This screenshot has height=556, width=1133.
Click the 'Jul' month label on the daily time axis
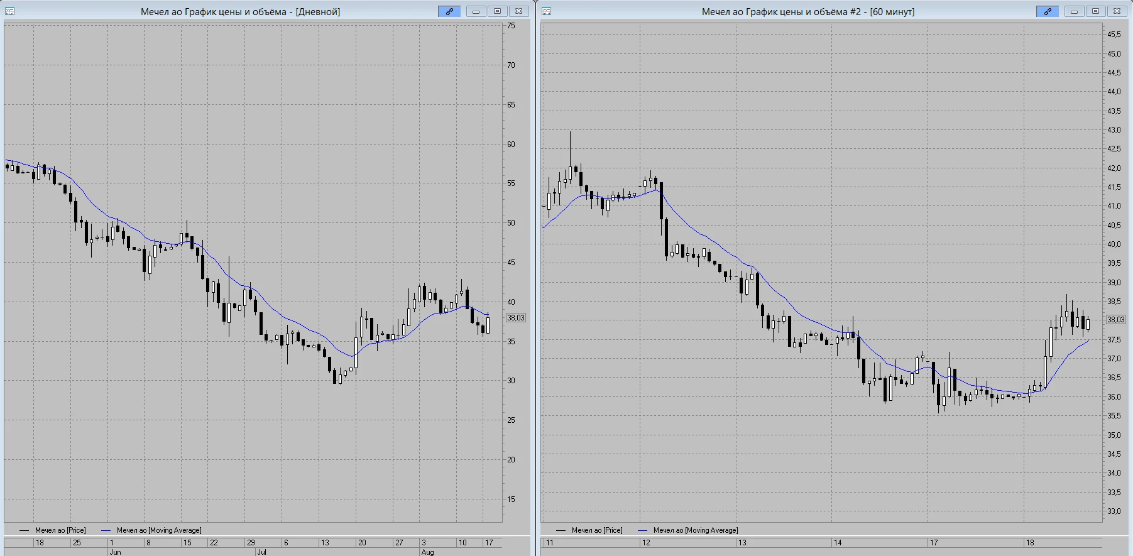[x=261, y=552]
